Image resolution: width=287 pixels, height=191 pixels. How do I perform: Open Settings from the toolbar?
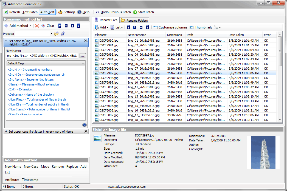pyautogui.click(x=66, y=12)
